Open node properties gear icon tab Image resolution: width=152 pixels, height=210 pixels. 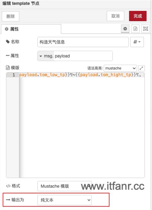coord(125,29)
